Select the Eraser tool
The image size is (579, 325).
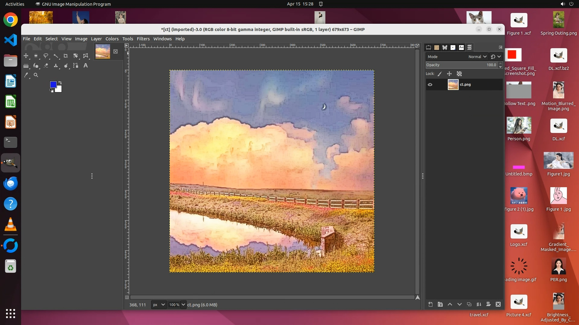click(46, 66)
